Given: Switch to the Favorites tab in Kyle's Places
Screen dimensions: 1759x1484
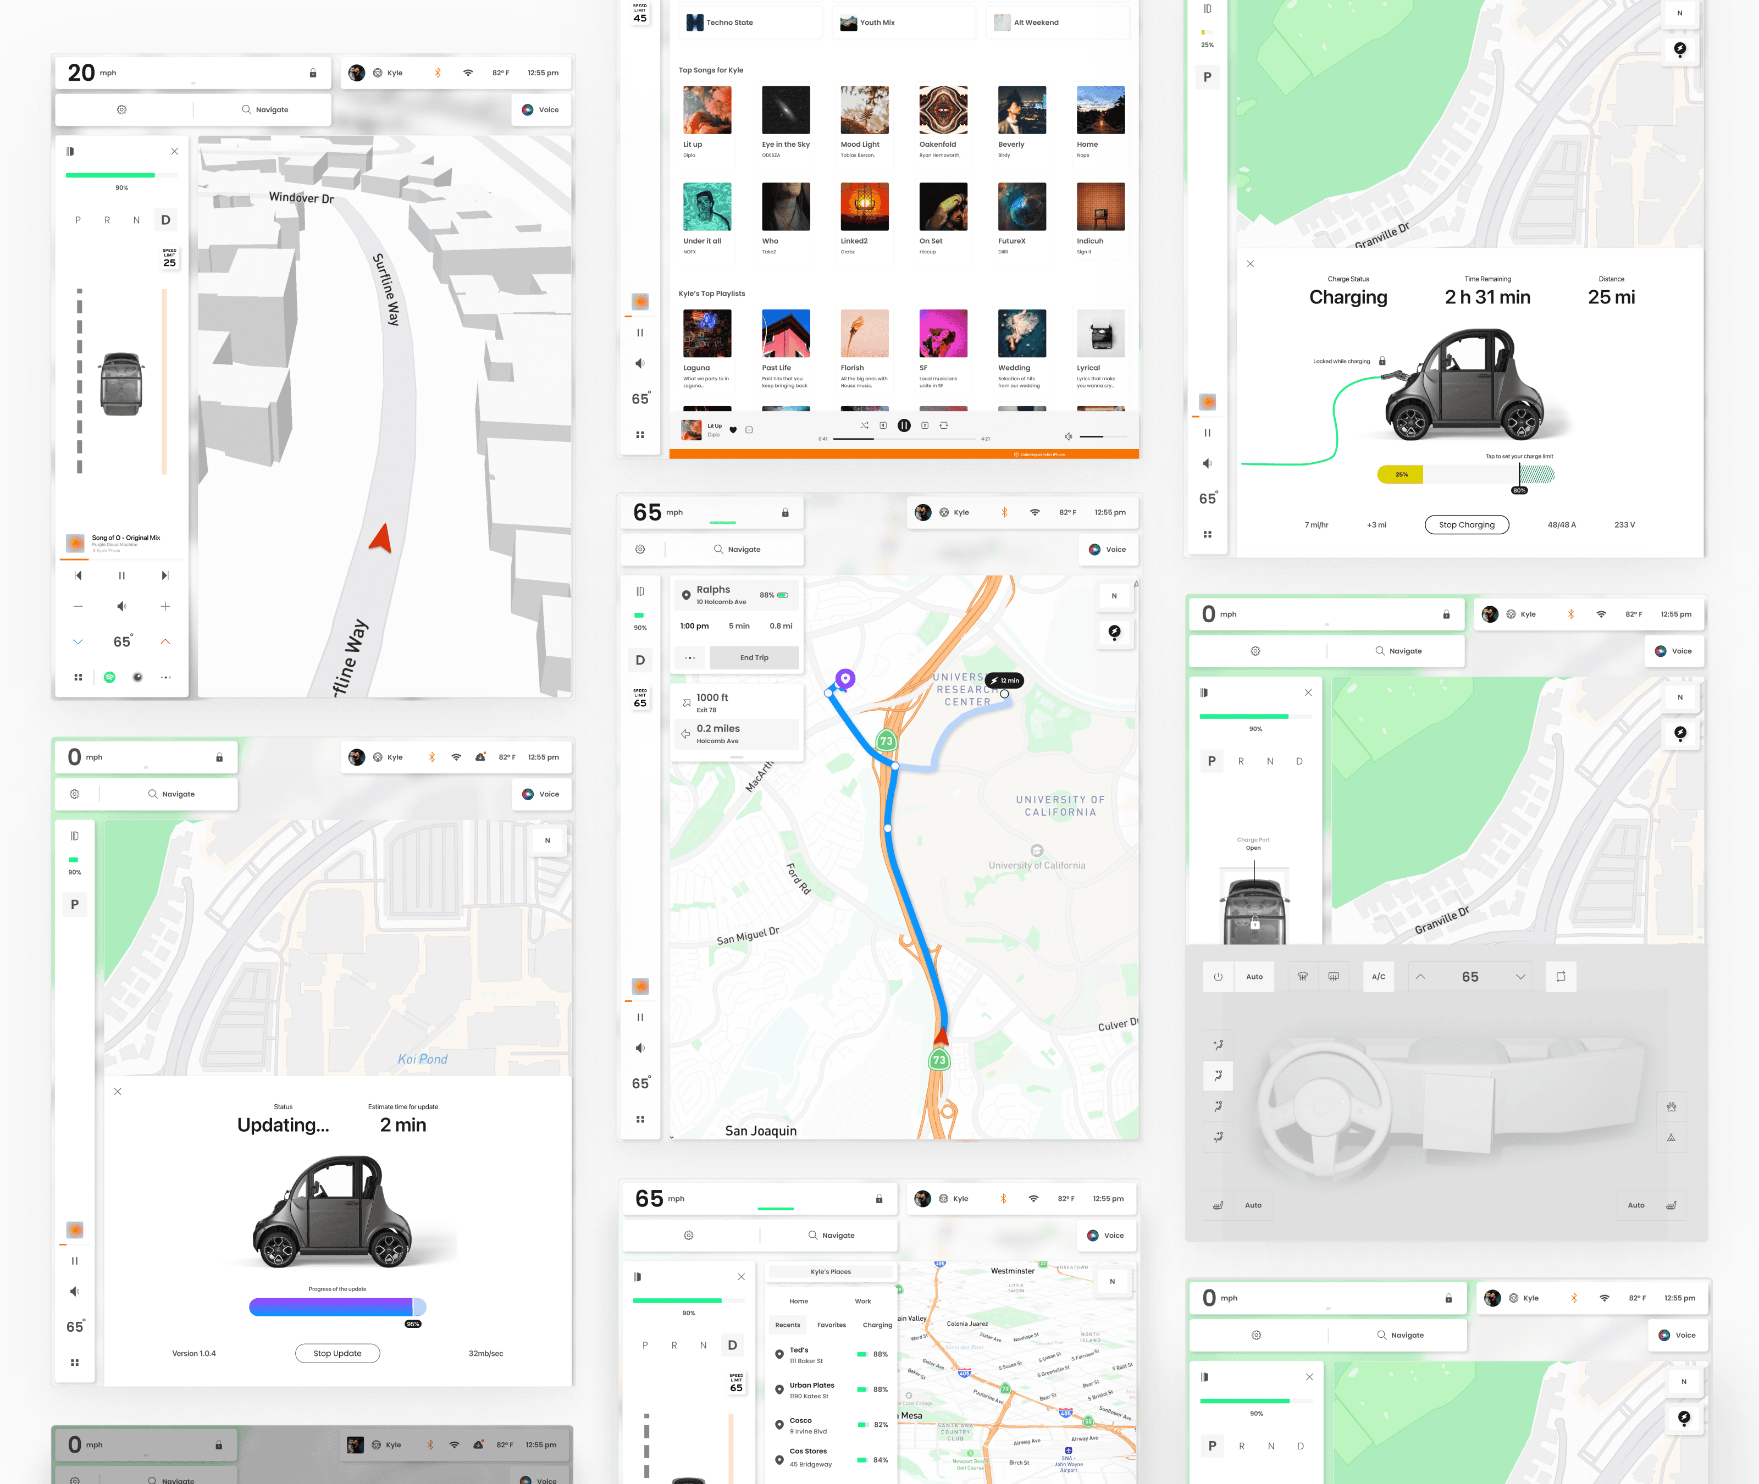Looking at the screenshot, I should (831, 1325).
